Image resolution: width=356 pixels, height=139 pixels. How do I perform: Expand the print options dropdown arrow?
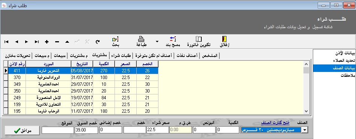pyautogui.click(x=157, y=42)
